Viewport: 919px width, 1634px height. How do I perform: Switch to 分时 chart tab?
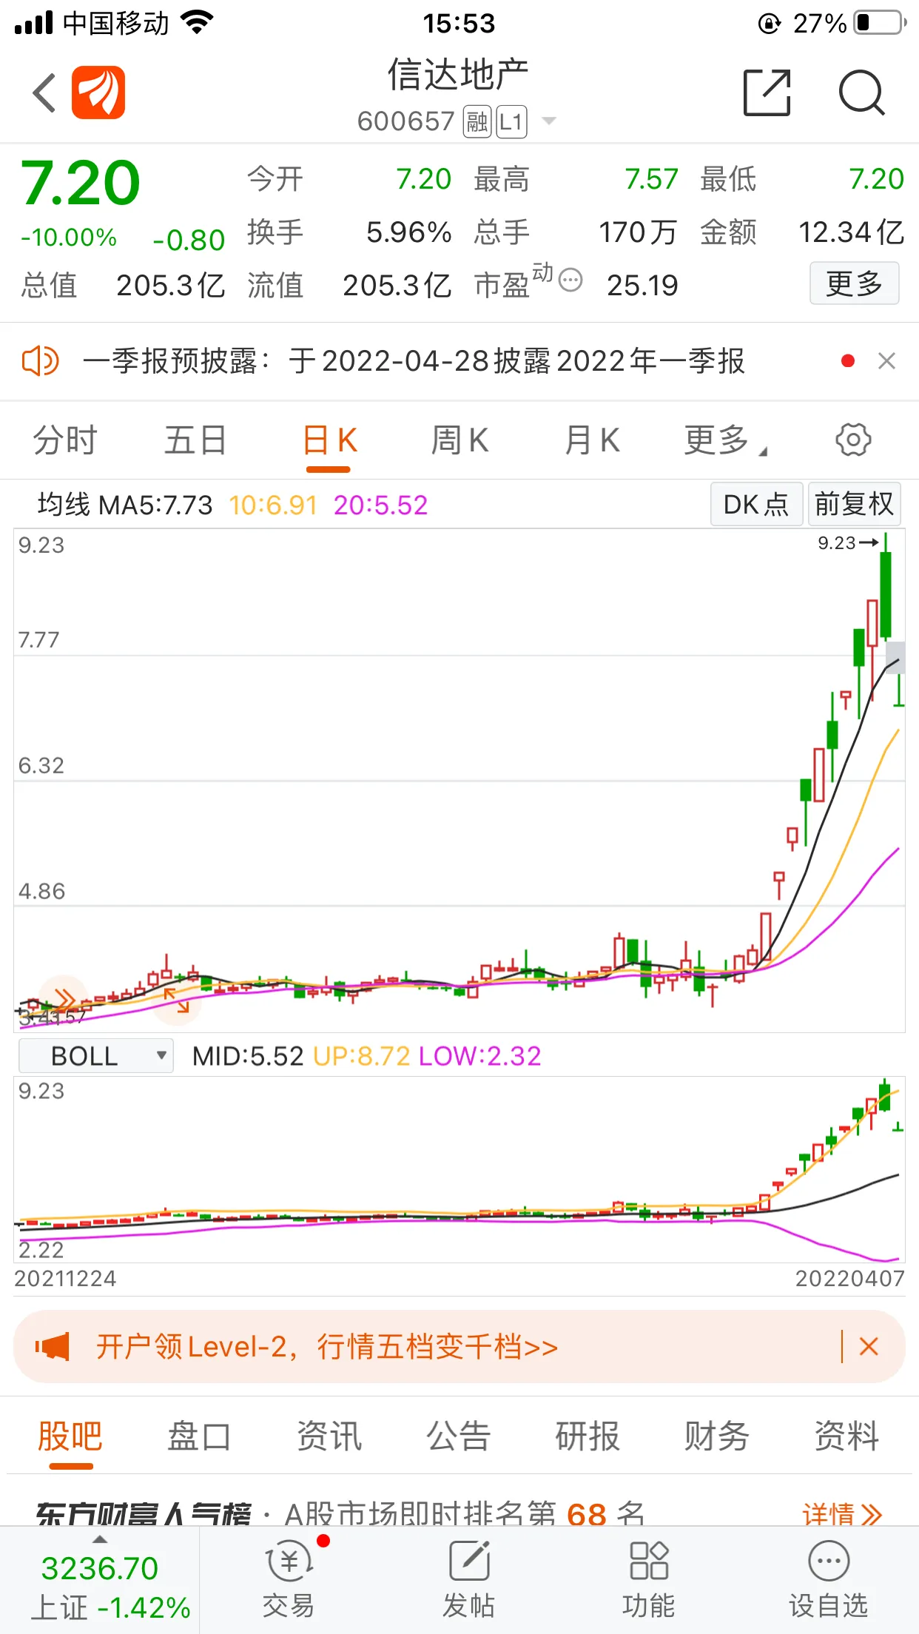pyautogui.click(x=64, y=440)
